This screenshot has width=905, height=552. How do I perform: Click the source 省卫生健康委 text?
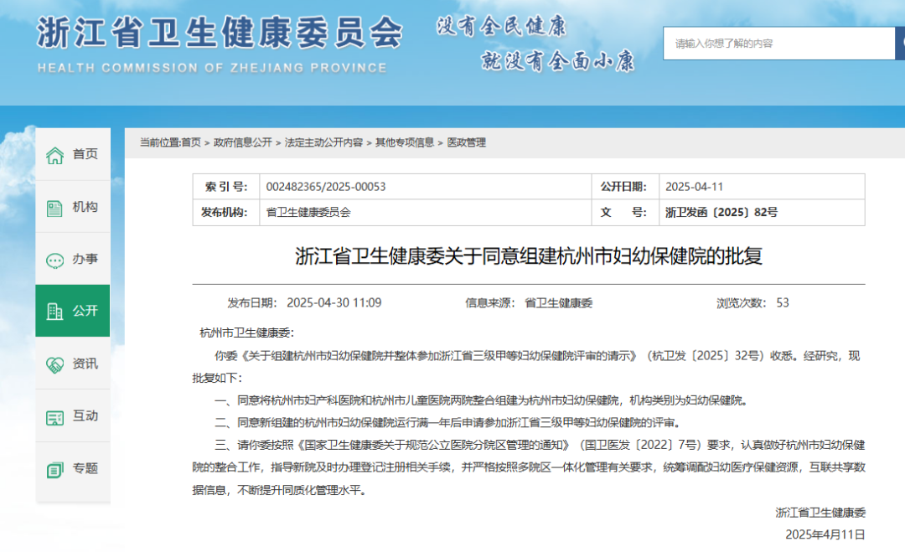pyautogui.click(x=558, y=303)
